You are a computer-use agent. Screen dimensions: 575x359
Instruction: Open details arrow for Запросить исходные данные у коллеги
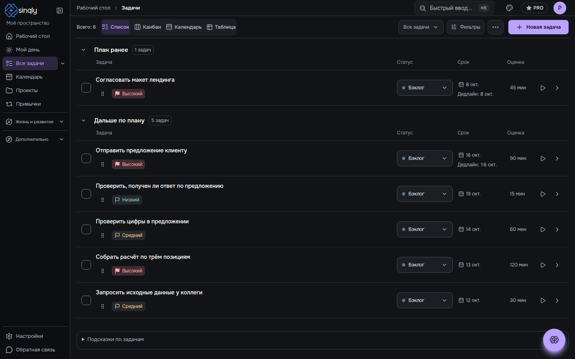557,300
